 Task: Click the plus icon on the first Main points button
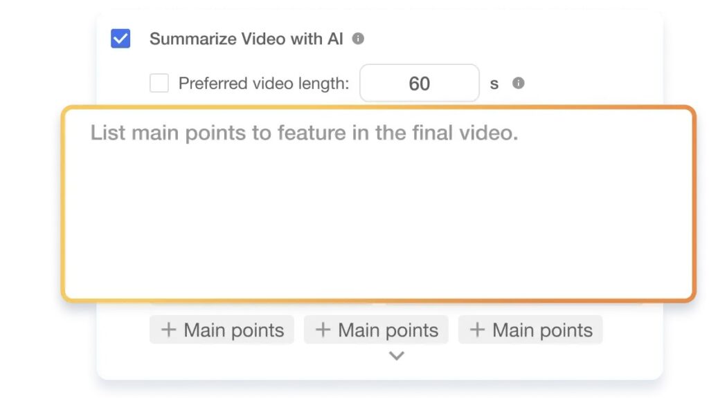coord(168,330)
